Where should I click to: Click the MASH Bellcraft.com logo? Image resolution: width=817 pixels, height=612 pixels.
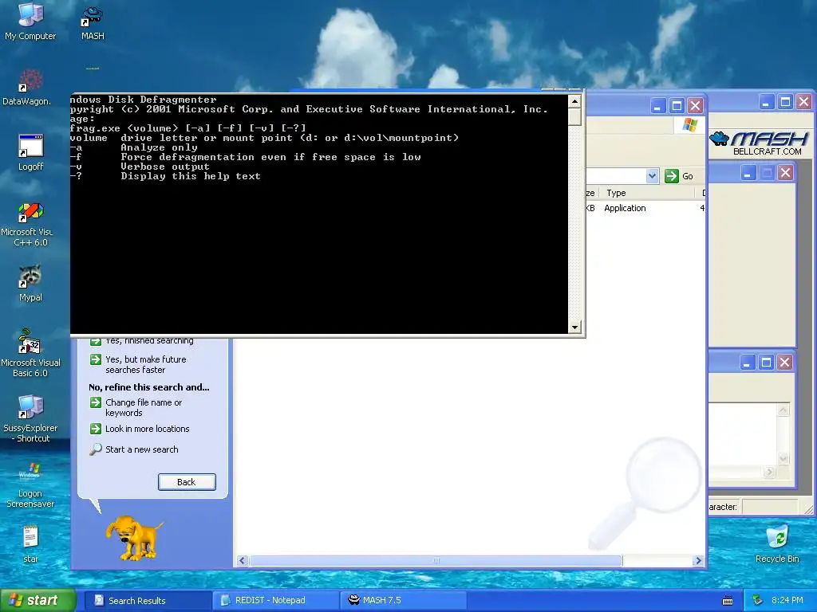pyautogui.click(x=759, y=143)
